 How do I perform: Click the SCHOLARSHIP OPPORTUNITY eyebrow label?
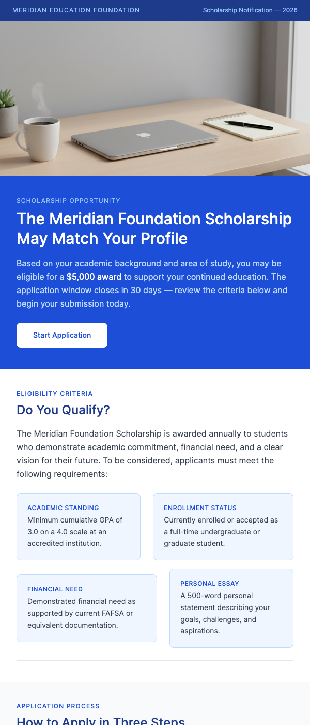(x=68, y=200)
